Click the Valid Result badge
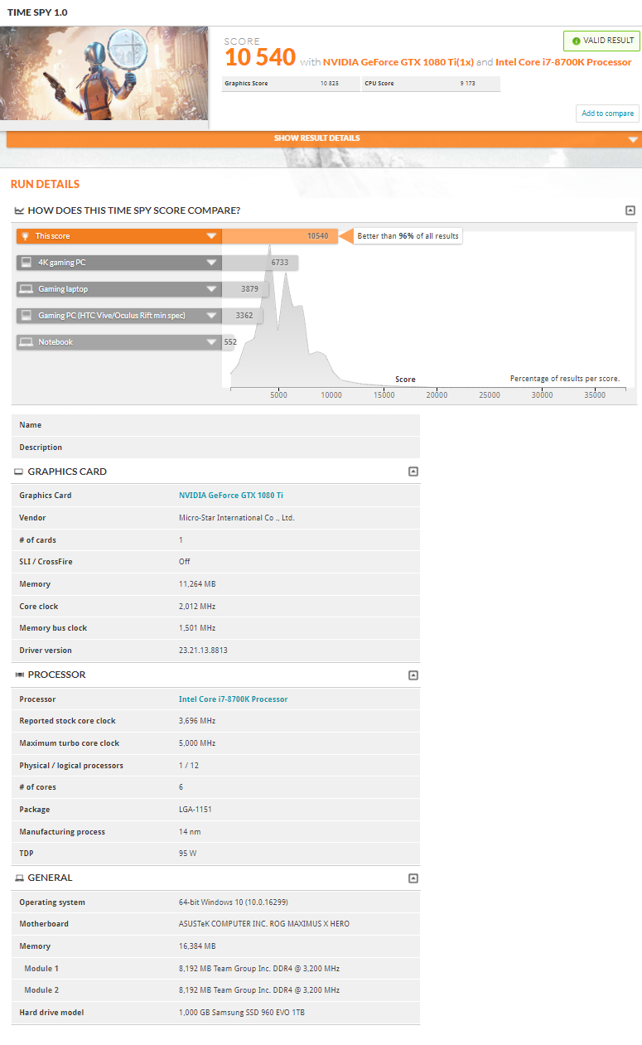 click(x=601, y=41)
